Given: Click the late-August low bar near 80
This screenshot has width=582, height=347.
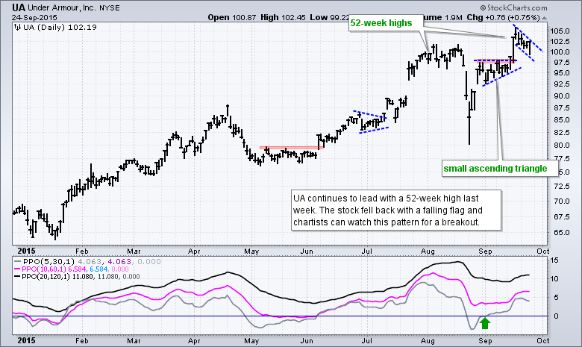Looking at the screenshot, I should pyautogui.click(x=469, y=125).
